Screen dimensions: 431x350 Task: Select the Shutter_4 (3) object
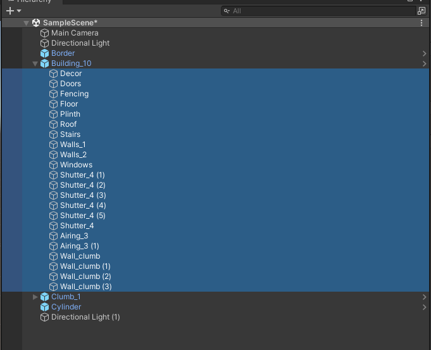point(82,195)
